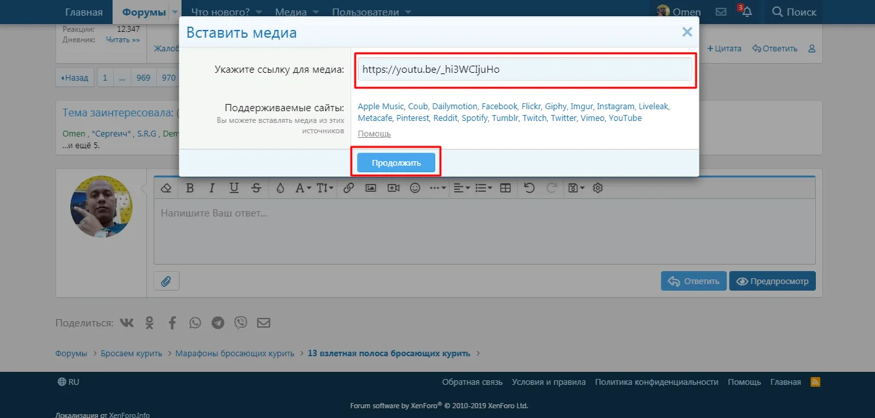
Task: Click the Цитата quote link
Action: pos(725,49)
